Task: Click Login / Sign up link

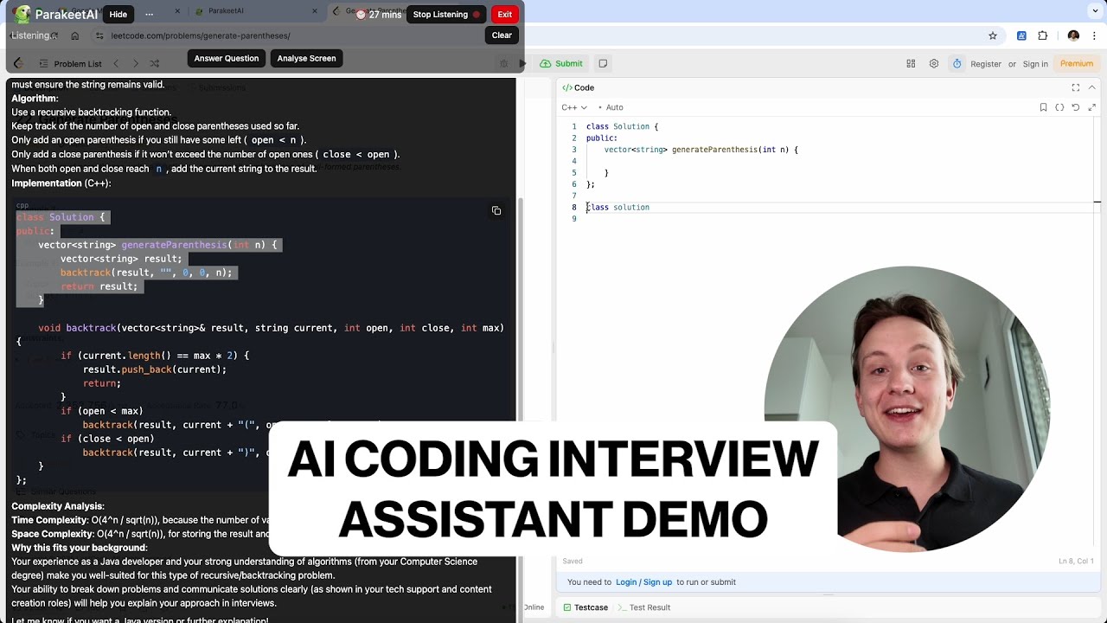Action: coord(643,582)
